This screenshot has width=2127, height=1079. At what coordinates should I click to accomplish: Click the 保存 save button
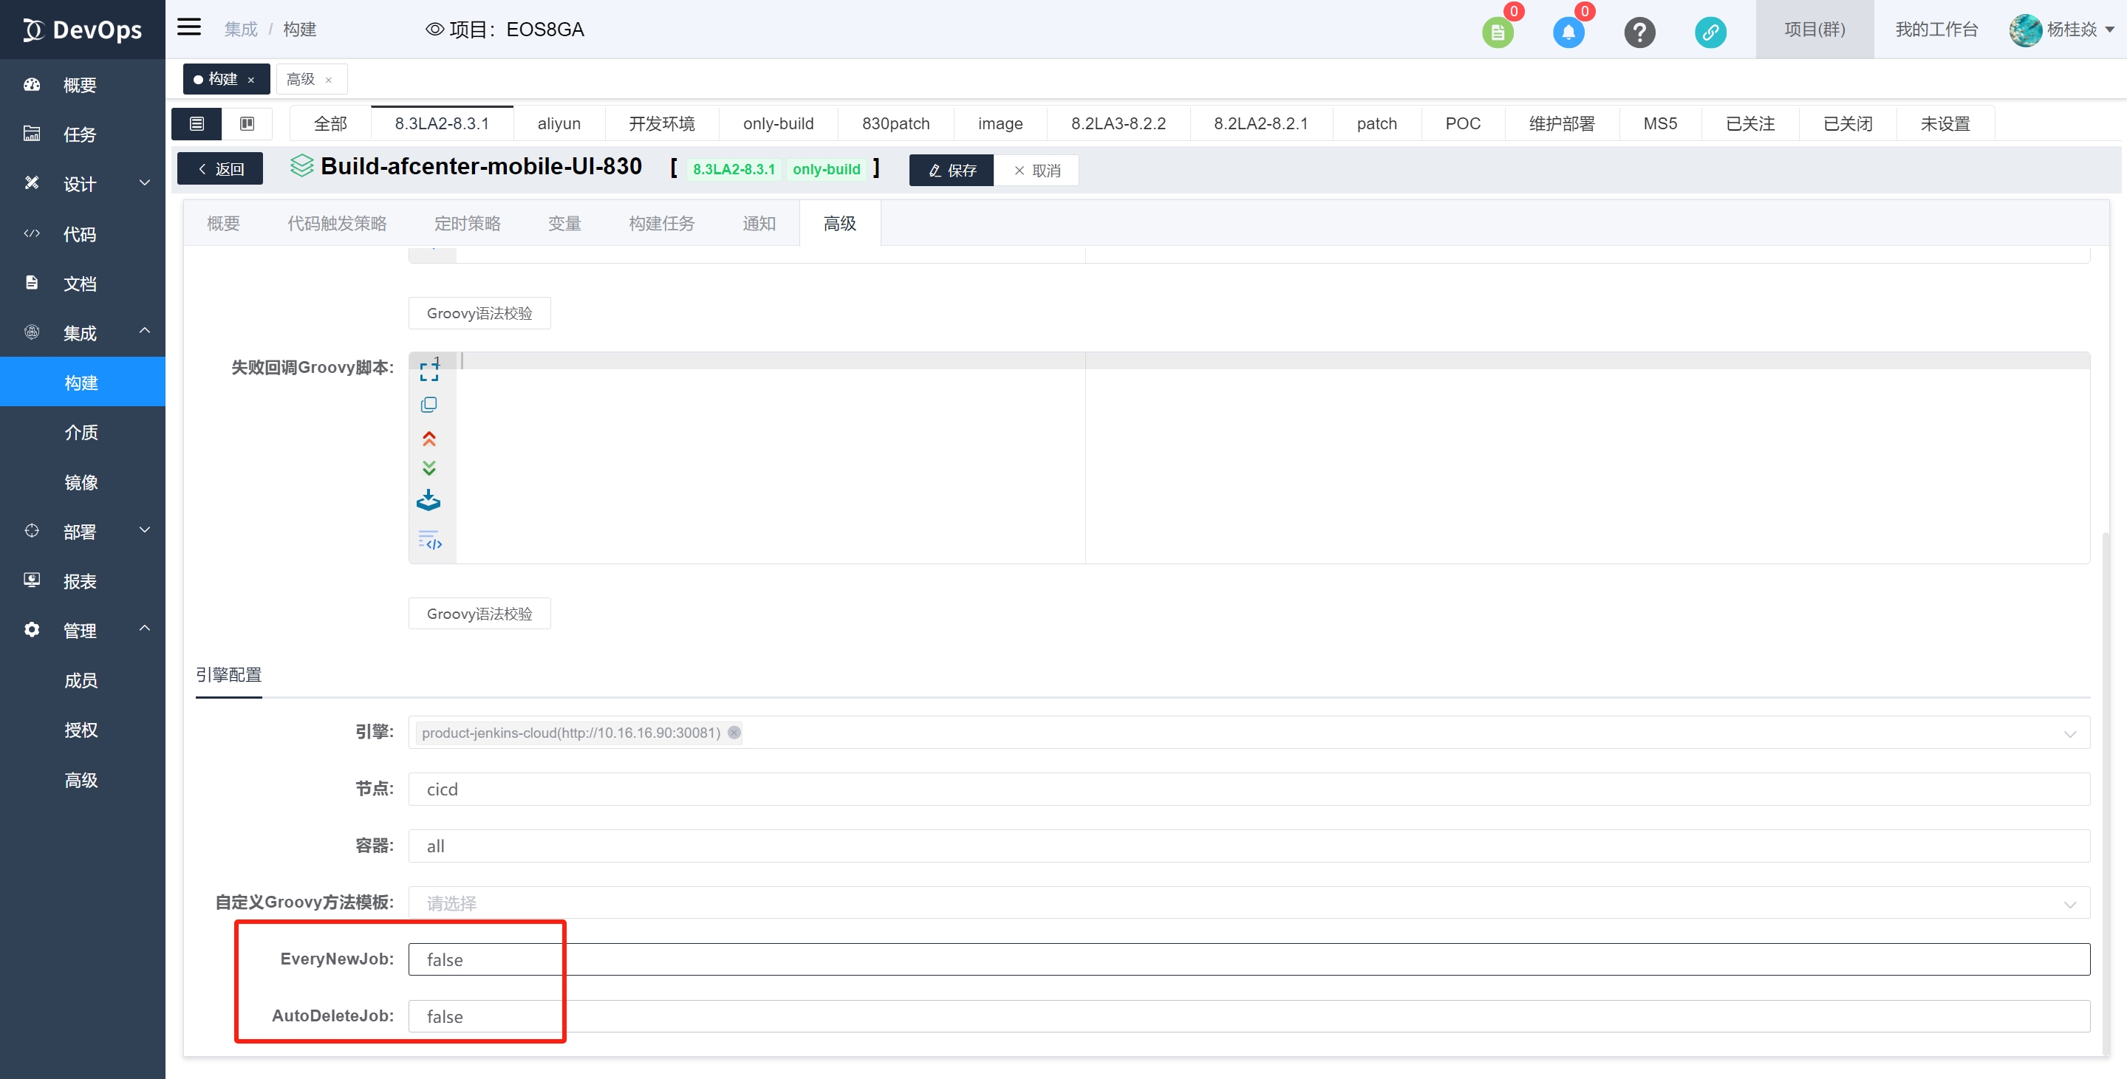952,170
